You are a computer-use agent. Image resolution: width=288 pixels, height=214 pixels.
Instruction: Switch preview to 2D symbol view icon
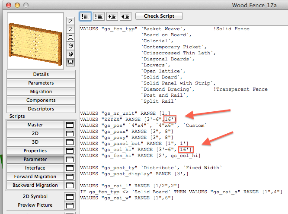tap(70, 21)
